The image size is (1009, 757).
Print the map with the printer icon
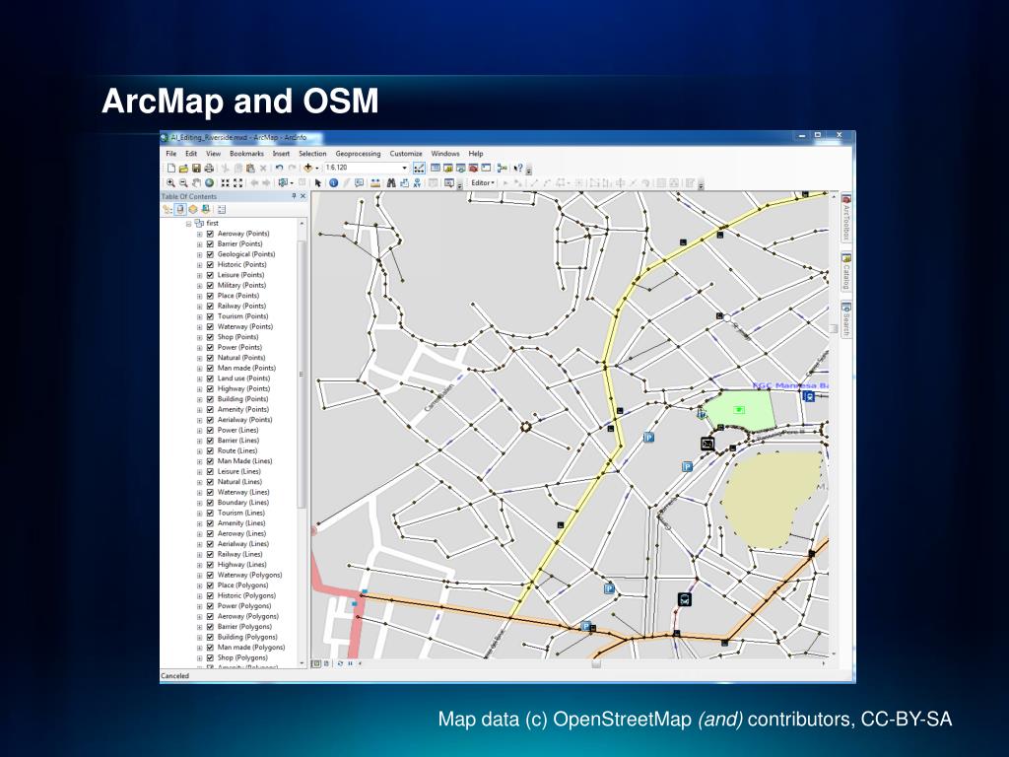pos(209,168)
